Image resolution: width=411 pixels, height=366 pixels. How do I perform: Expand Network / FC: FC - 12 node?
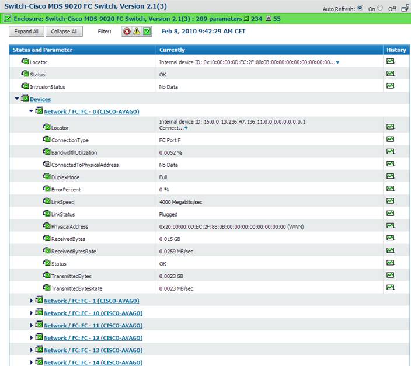(x=32, y=337)
